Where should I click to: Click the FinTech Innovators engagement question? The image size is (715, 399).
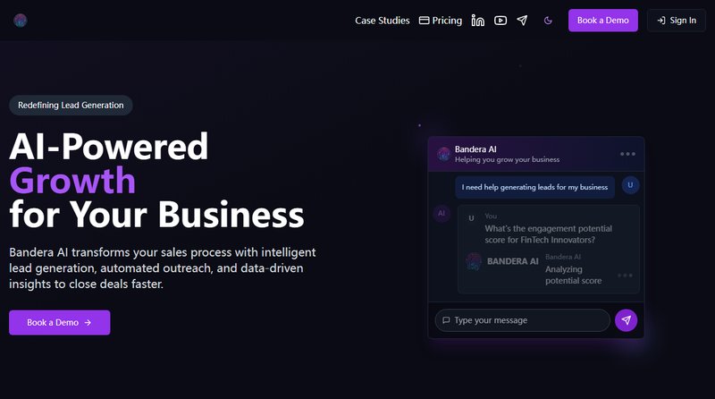click(x=547, y=233)
